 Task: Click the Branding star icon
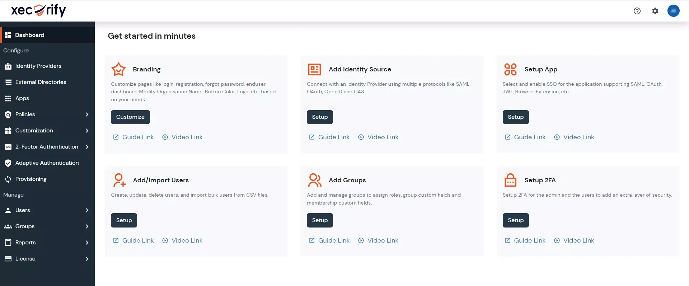tap(118, 69)
